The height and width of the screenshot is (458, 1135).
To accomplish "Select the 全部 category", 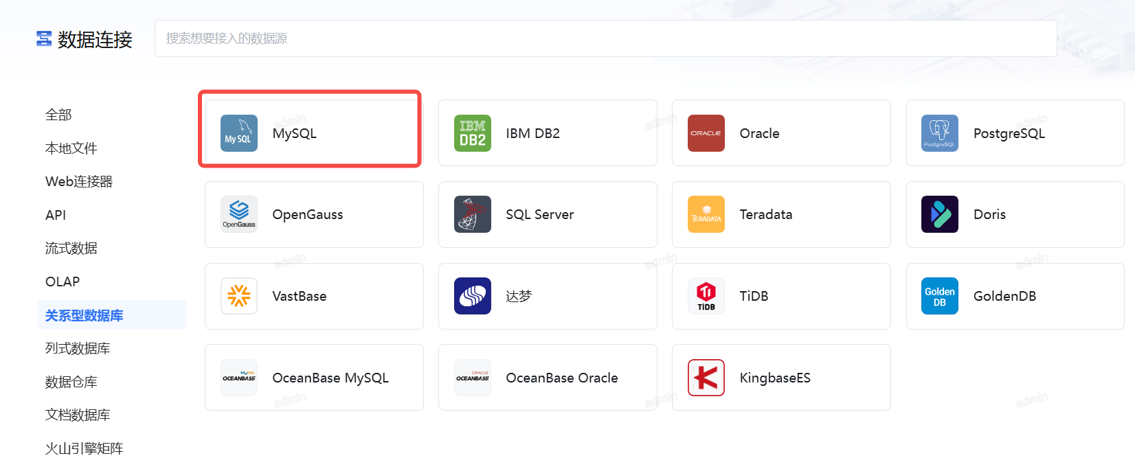I will (x=58, y=115).
